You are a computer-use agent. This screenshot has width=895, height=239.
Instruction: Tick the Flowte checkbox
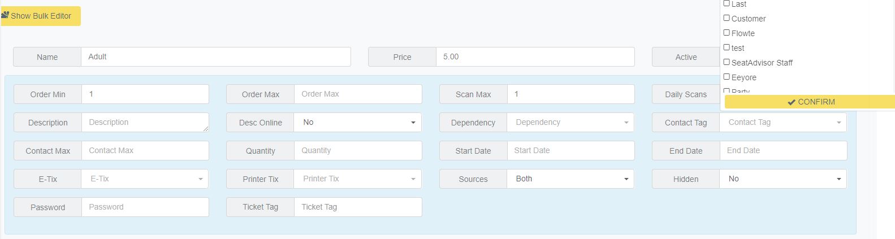click(x=727, y=33)
